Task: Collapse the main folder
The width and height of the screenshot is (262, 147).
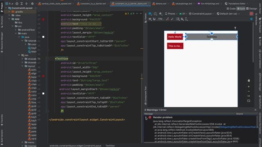Action: click(x=16, y=33)
